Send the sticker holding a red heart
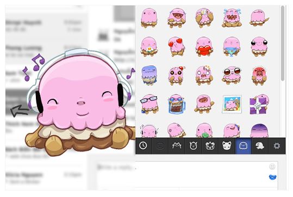The height and width of the screenshot is (197, 293). [x=204, y=47]
